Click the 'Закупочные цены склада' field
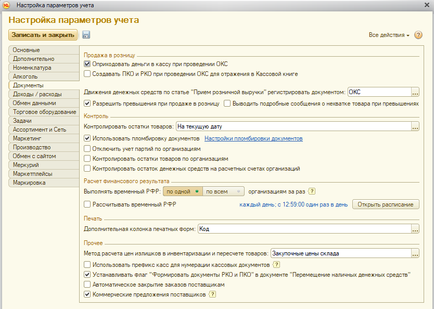 click(341, 253)
